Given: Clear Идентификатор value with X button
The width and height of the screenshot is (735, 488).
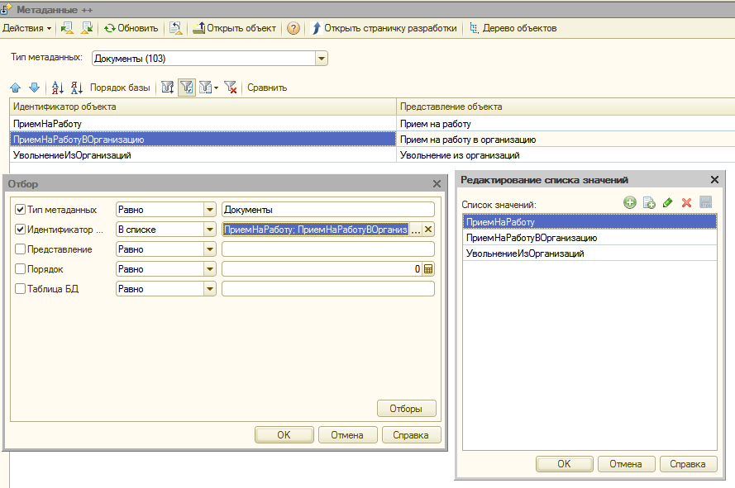Looking at the screenshot, I should (428, 230).
